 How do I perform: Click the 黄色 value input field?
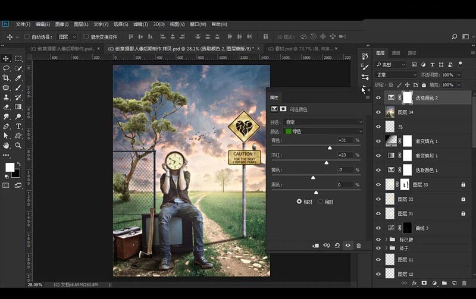(346, 170)
